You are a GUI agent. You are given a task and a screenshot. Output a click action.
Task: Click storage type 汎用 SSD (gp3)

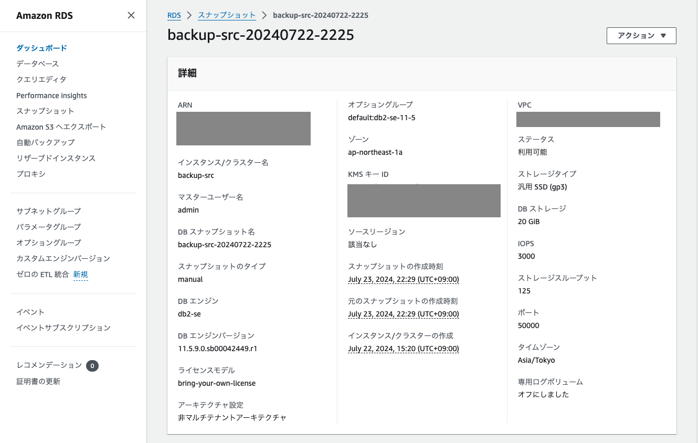pos(543,187)
